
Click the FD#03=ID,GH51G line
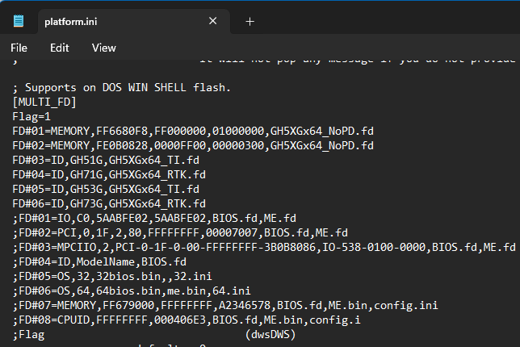[109, 160]
